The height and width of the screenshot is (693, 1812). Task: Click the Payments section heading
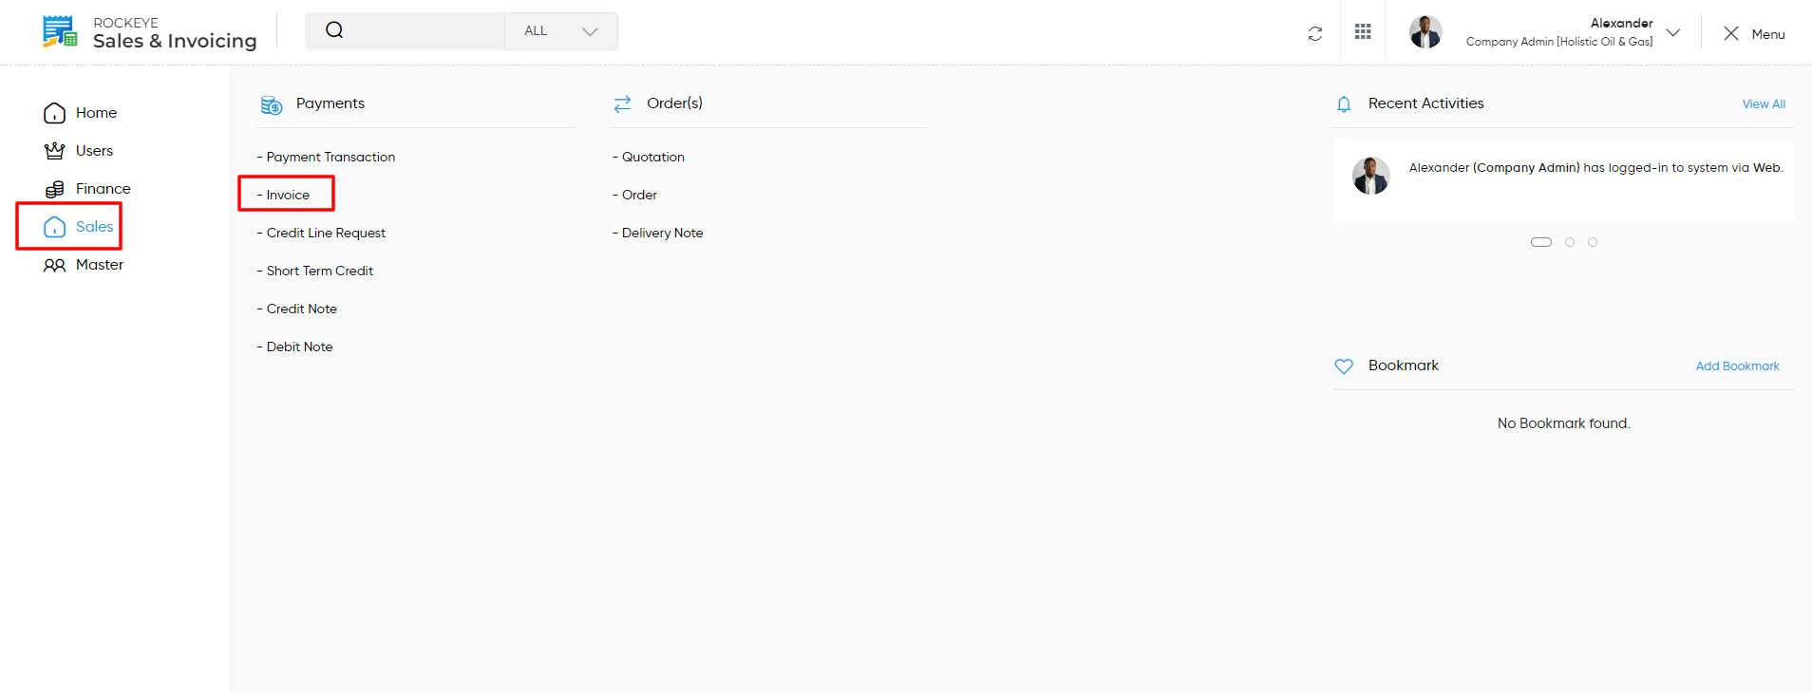330,103
